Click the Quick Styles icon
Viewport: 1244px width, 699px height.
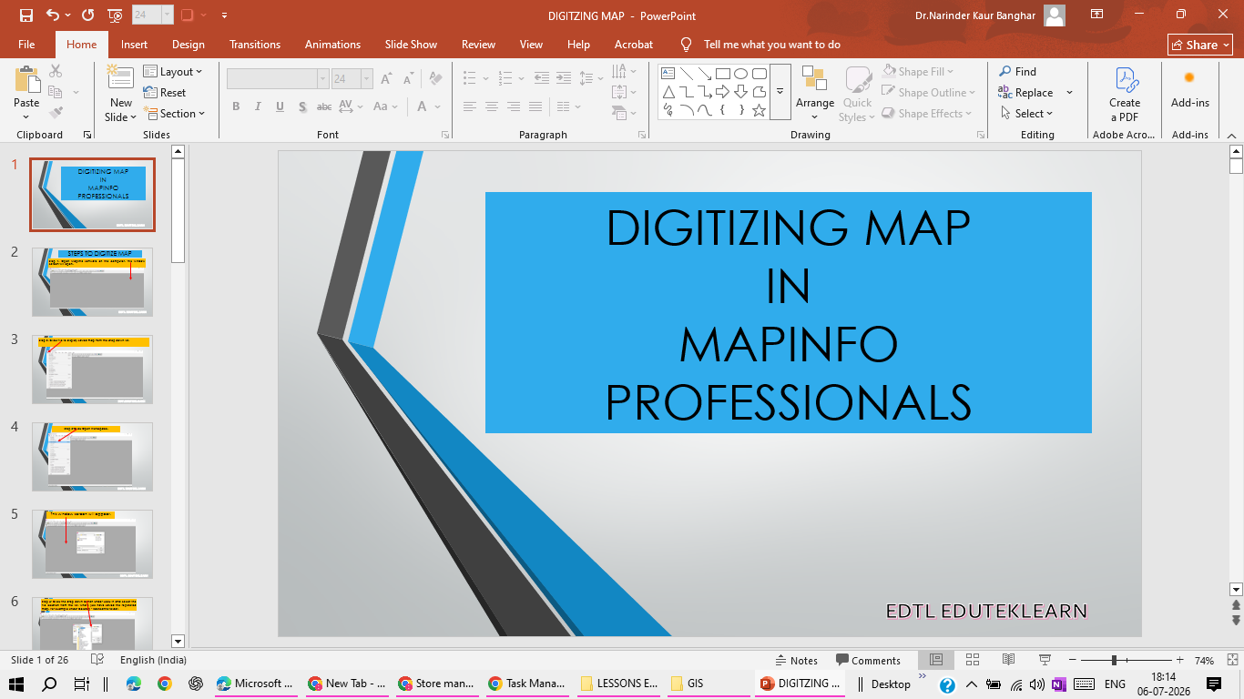tap(857, 80)
